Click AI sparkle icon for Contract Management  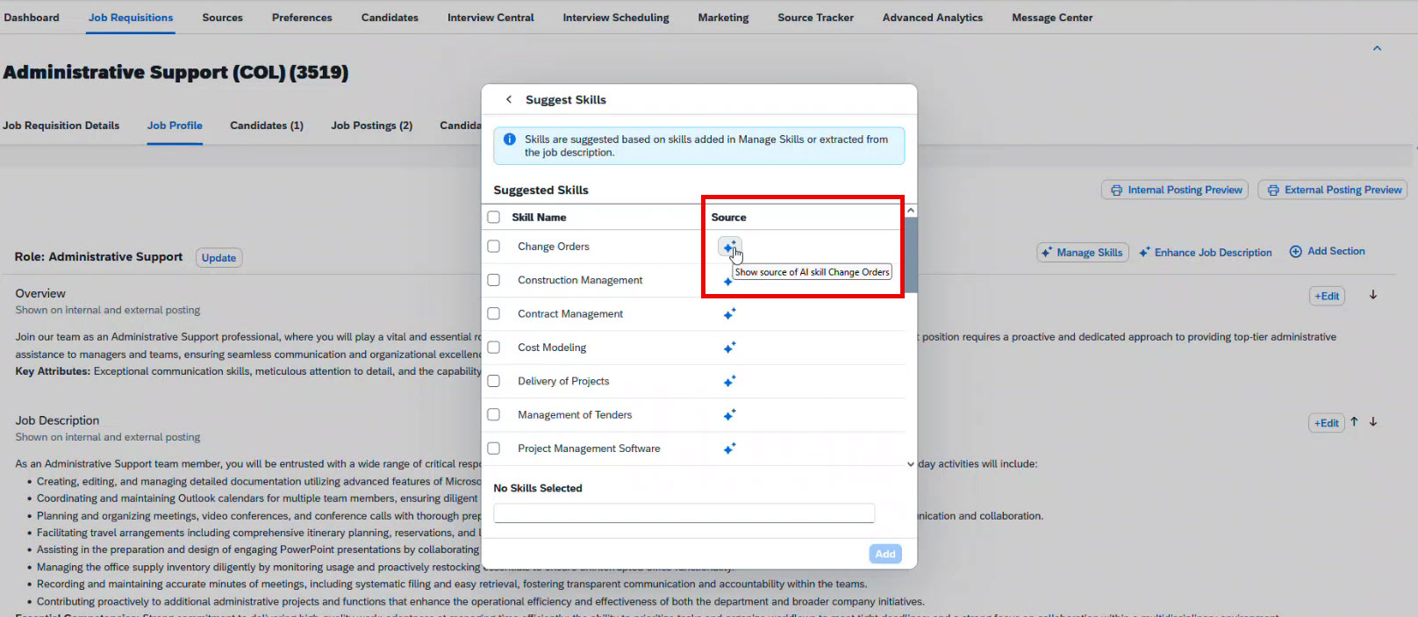pos(729,314)
